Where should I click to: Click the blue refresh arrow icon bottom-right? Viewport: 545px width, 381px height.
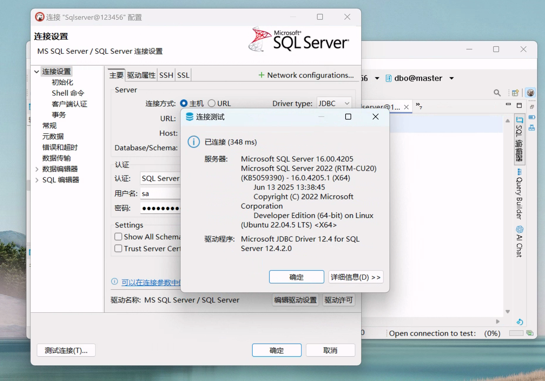(520, 322)
